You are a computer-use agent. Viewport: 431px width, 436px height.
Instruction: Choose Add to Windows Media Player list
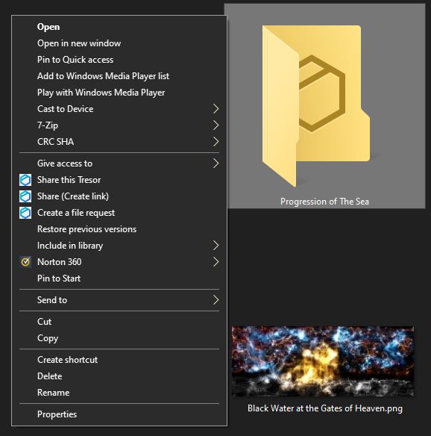pos(104,76)
